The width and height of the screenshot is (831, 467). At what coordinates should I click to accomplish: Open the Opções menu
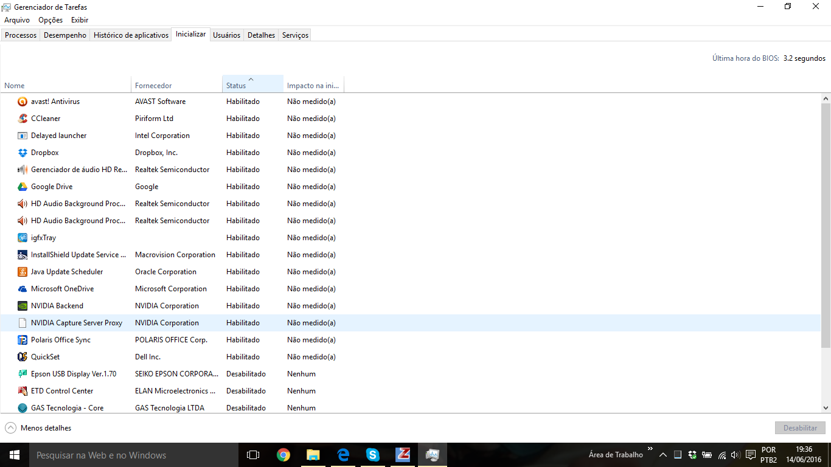(x=50, y=20)
